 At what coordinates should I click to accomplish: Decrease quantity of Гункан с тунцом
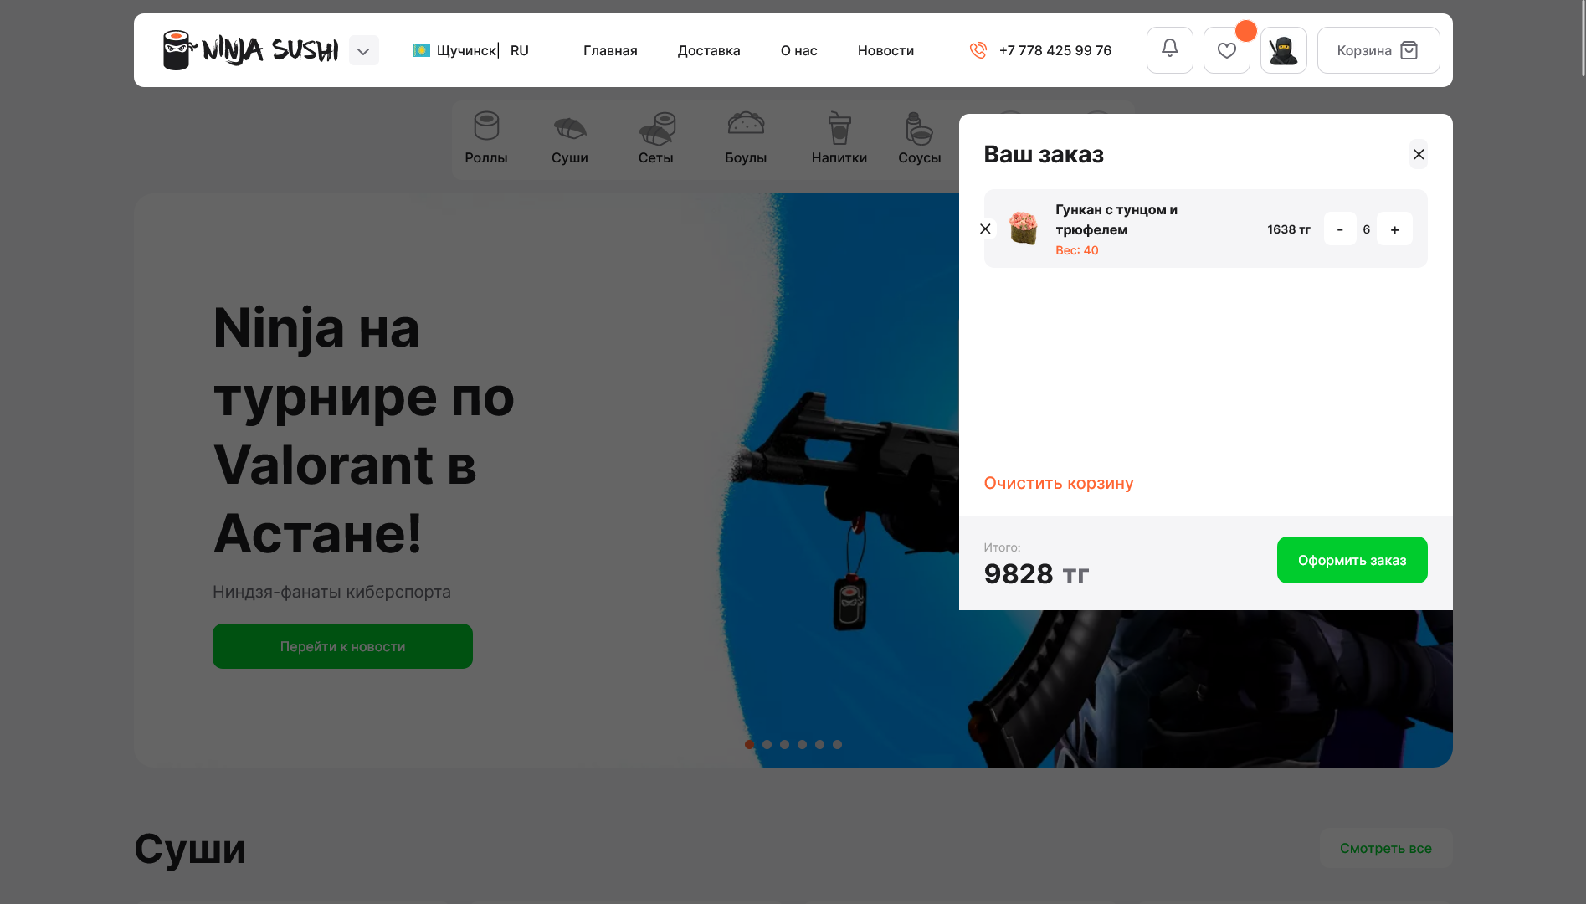1340,229
